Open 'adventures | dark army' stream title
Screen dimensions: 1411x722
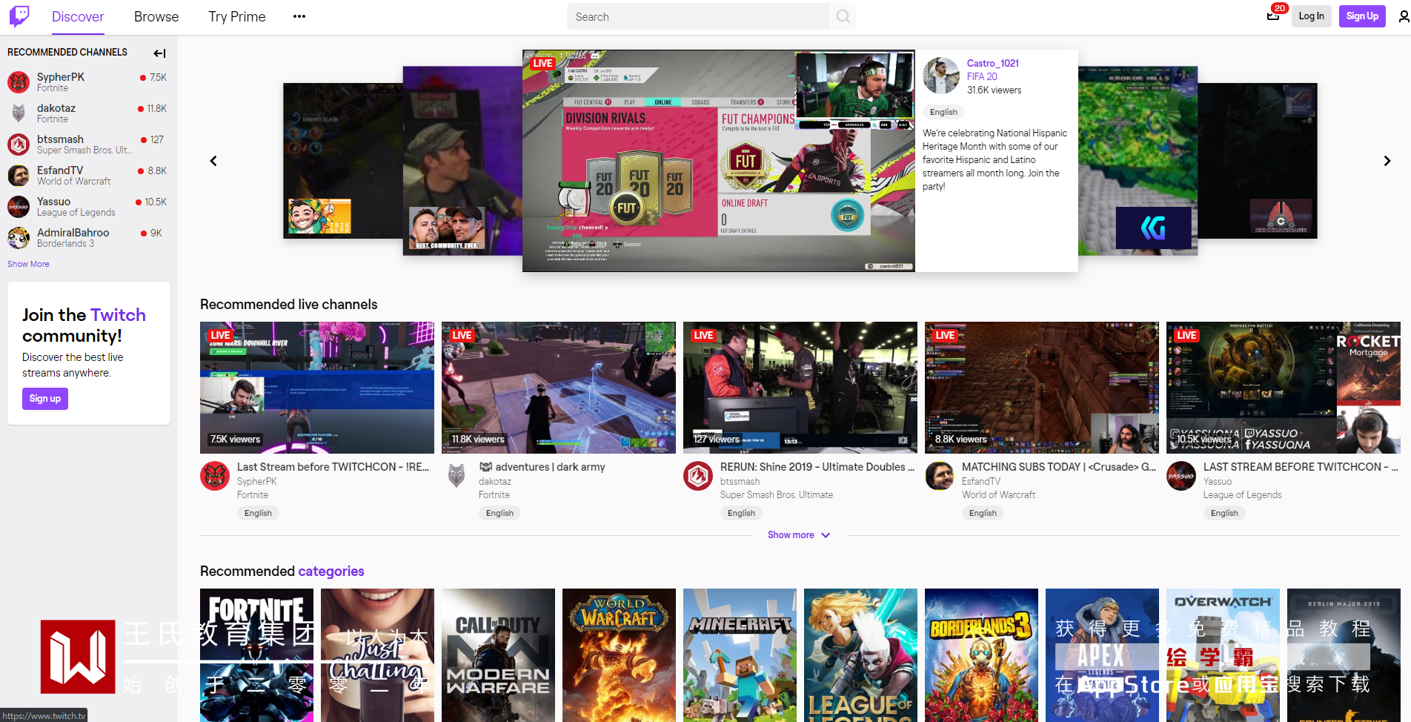pyautogui.click(x=542, y=467)
